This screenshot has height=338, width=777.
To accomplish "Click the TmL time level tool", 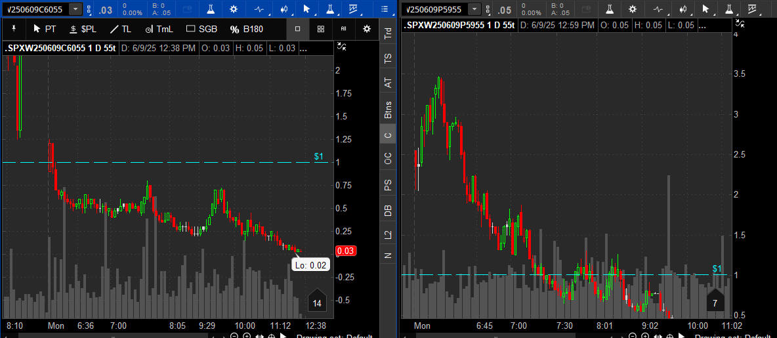I will pos(159,29).
